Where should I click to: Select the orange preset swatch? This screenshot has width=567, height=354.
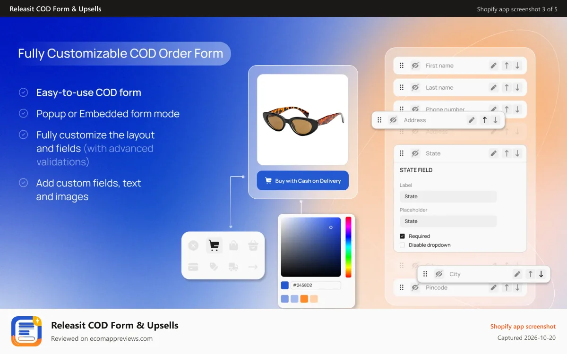click(304, 299)
